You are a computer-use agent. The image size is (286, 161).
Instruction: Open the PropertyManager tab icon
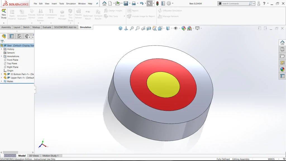coord(12,36)
